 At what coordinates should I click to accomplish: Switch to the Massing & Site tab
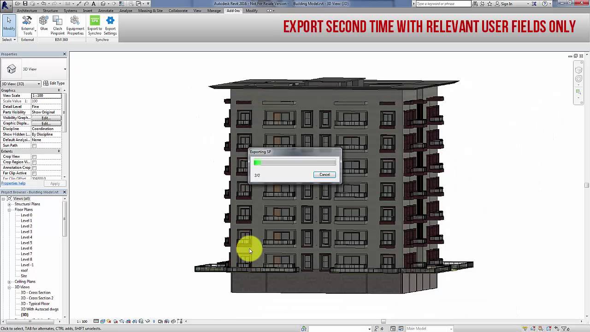coord(150,11)
